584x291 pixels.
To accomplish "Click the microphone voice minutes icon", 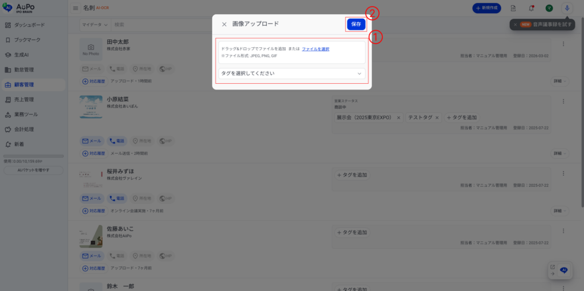I will click(567, 8).
